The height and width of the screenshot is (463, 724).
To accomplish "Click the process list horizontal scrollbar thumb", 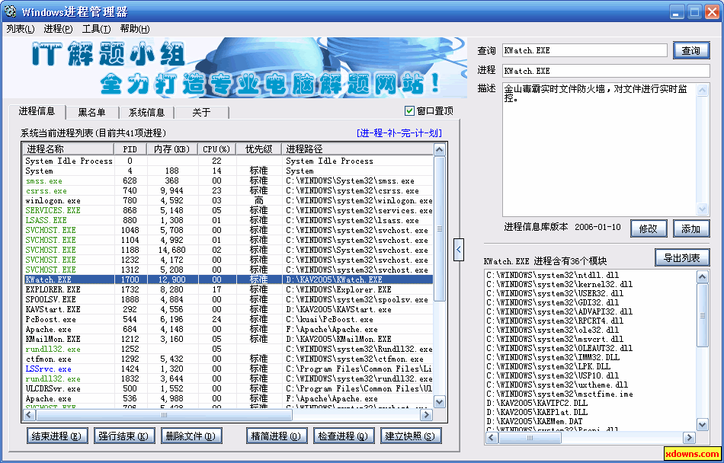I will (164, 415).
